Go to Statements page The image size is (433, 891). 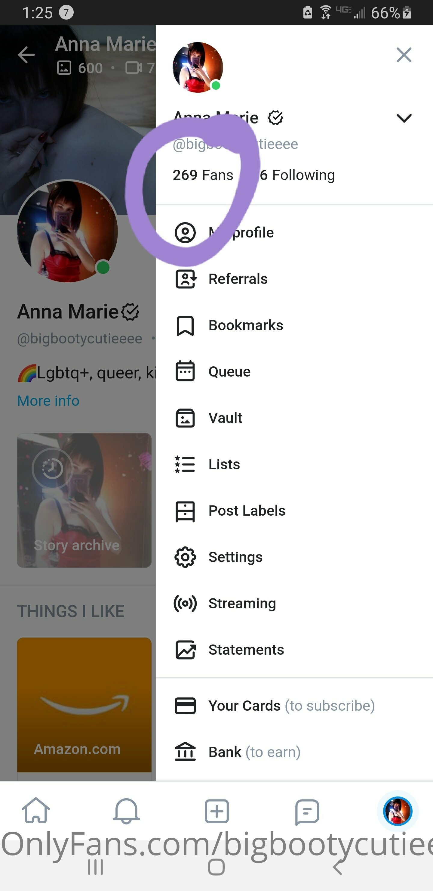point(246,650)
